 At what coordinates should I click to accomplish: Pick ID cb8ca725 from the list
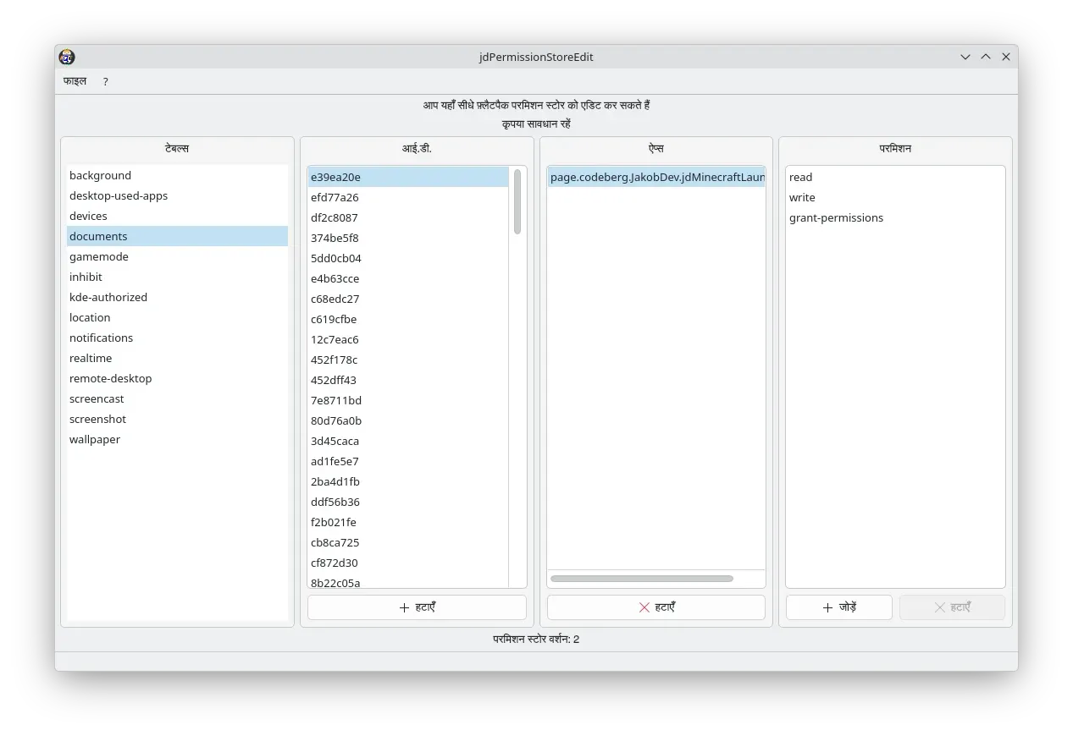point(408,542)
